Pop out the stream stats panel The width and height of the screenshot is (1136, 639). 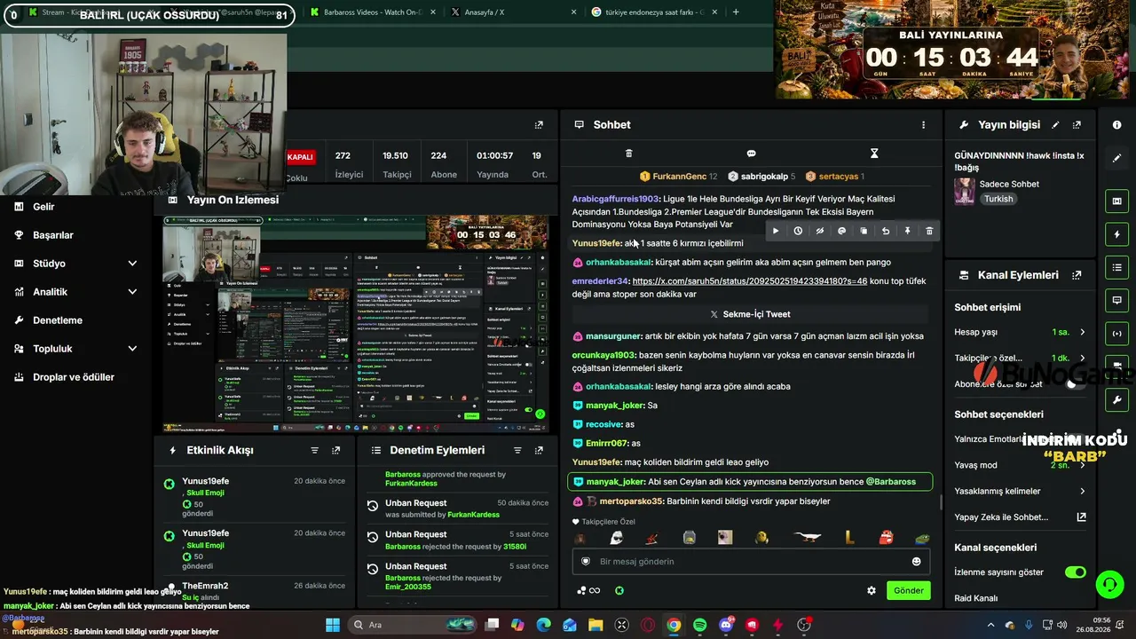tap(539, 125)
